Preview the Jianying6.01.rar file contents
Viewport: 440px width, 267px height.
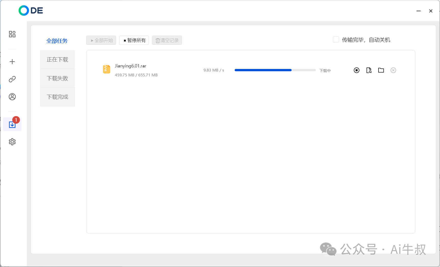[369, 70]
